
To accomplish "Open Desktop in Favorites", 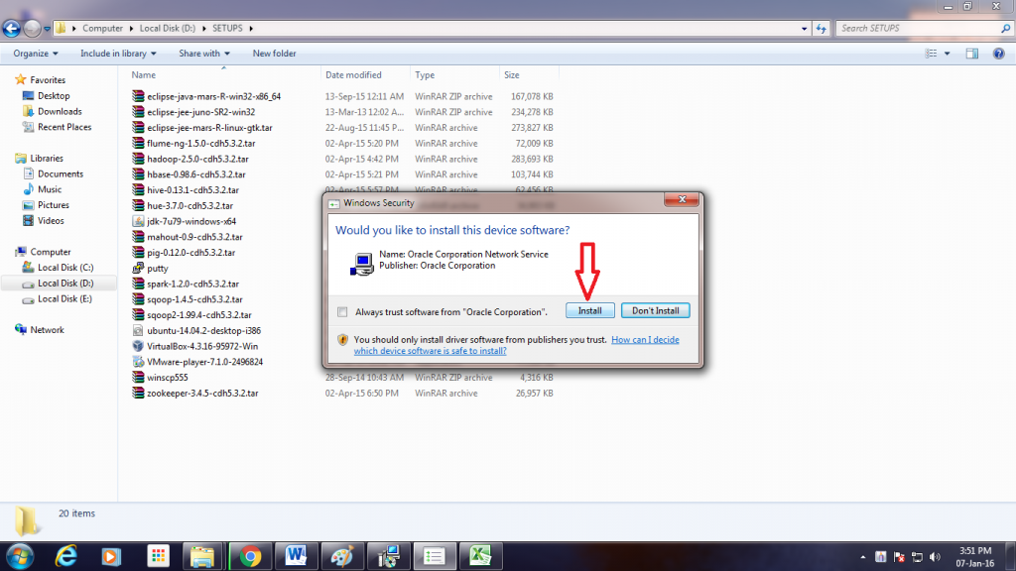I will click(x=54, y=96).
